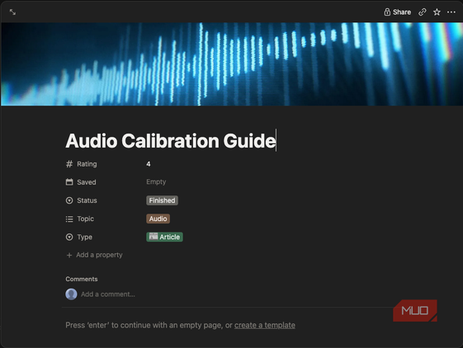Viewport: 463px width, 348px height.
Task: Open the Share menu
Action: [x=398, y=12]
